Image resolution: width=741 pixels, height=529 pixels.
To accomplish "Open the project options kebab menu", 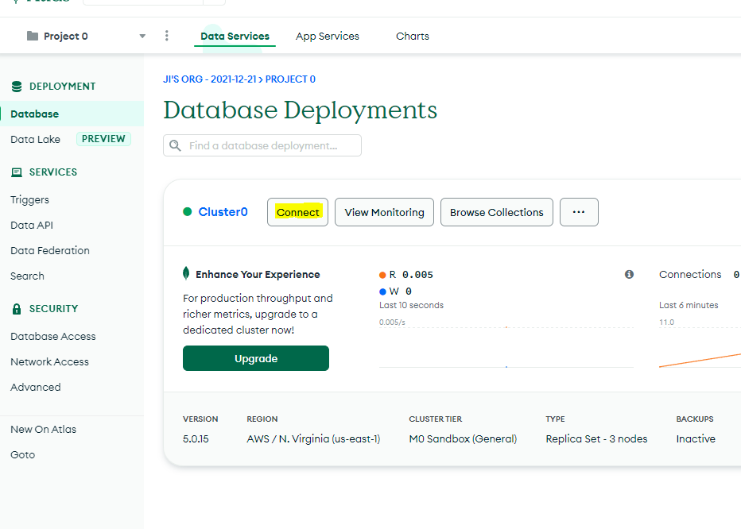I will [x=166, y=36].
